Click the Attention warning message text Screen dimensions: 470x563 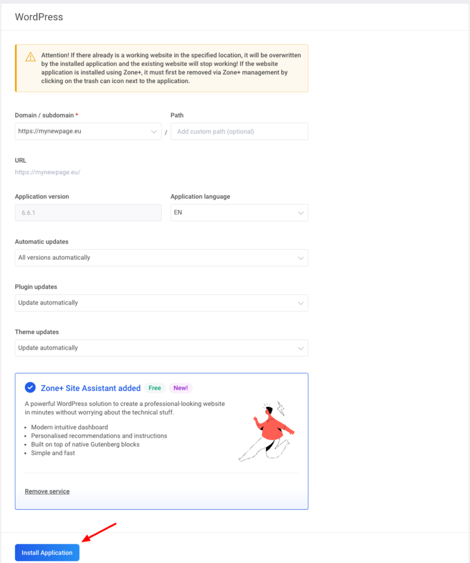(x=170, y=68)
